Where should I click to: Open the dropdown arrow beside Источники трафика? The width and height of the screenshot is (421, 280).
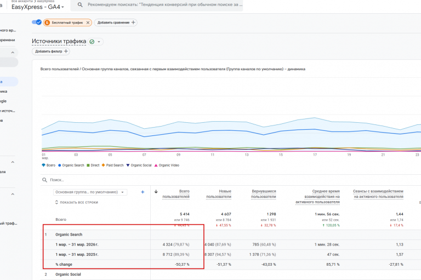click(x=99, y=42)
